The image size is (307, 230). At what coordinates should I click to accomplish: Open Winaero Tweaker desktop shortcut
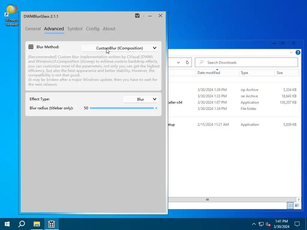coord(12,15)
